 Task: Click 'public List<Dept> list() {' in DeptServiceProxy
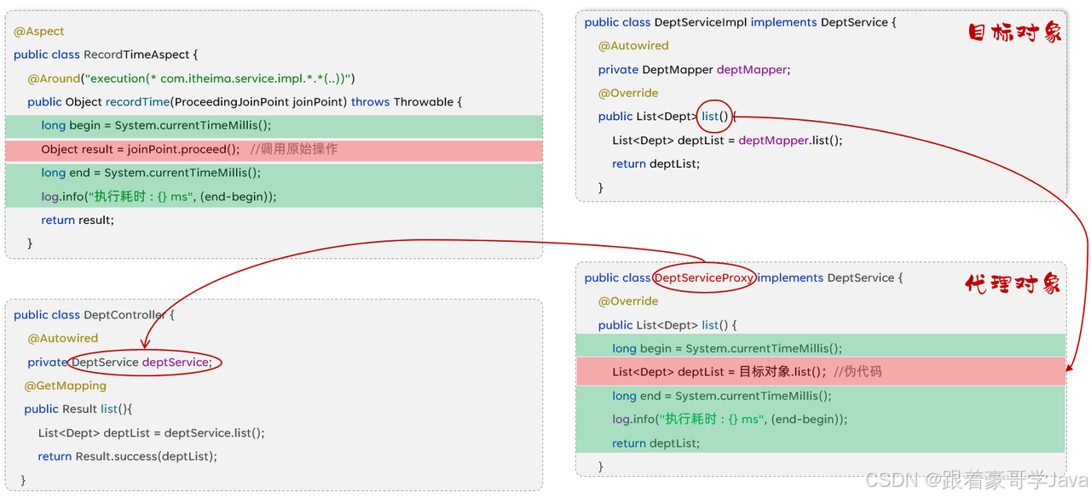click(667, 325)
